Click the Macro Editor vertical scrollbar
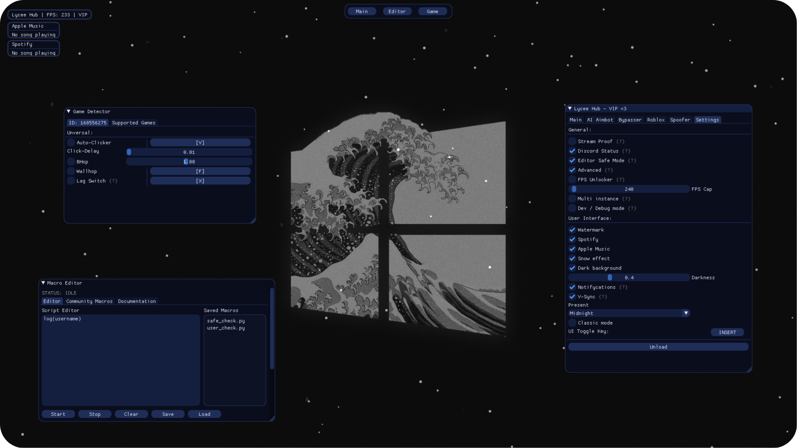Image resolution: width=797 pixels, height=448 pixels. (x=272, y=328)
